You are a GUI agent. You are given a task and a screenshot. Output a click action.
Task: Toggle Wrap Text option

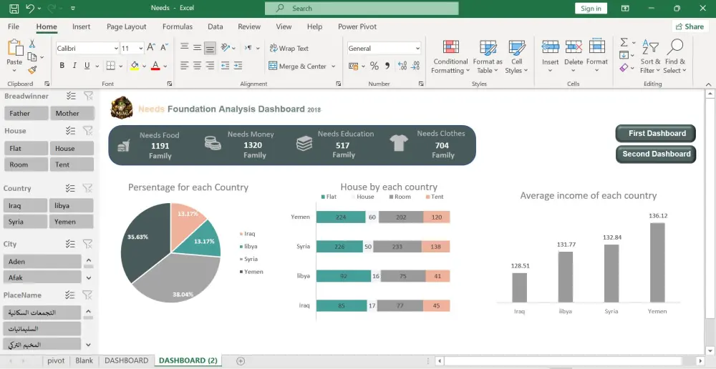pos(289,49)
